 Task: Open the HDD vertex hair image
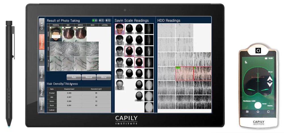(x=80, y=49)
